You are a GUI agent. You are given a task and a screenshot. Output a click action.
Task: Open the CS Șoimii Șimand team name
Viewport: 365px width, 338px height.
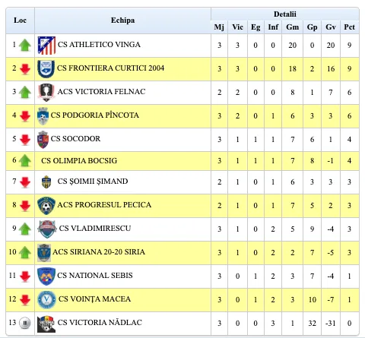pyautogui.click(x=93, y=182)
